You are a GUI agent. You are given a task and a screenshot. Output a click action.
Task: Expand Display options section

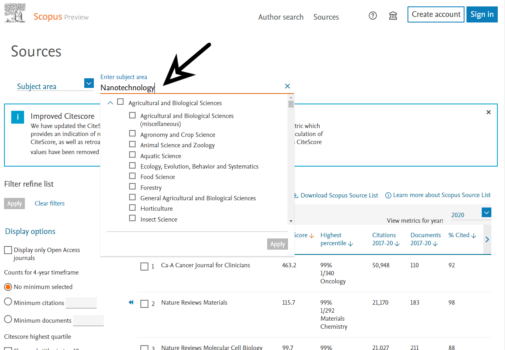pyautogui.click(x=30, y=232)
